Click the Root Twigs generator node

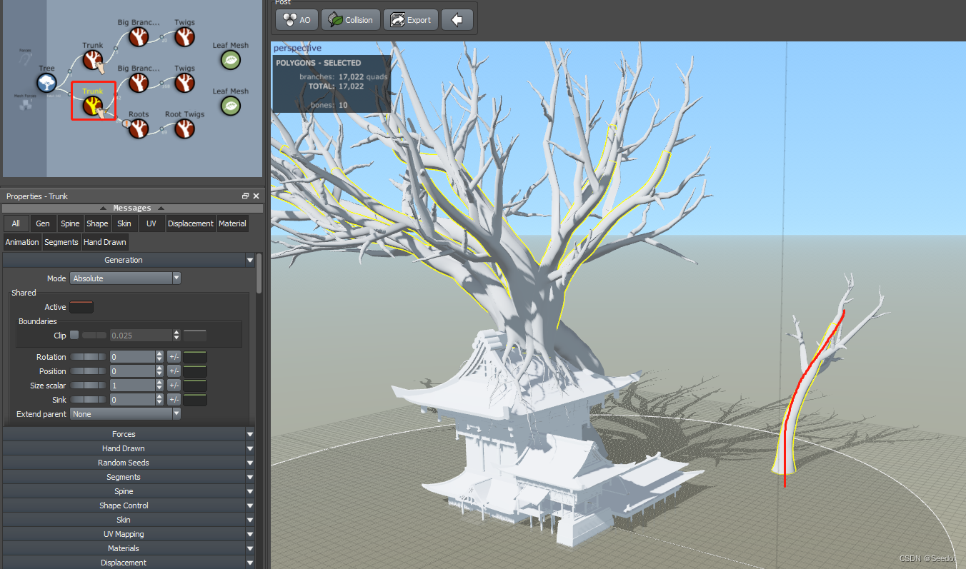[184, 129]
